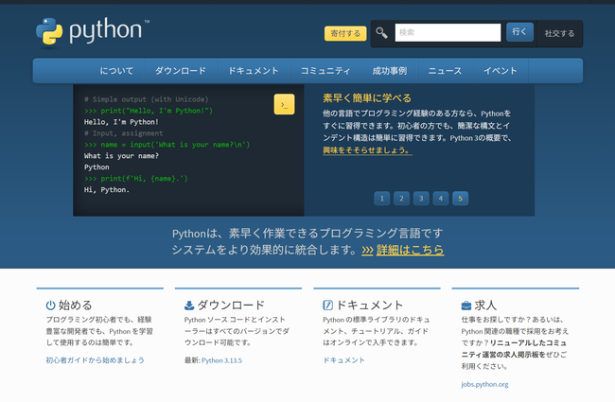This screenshot has width=615, height=402.
Task: Switch to slide 3 of the carousel
Action: pos(421,199)
